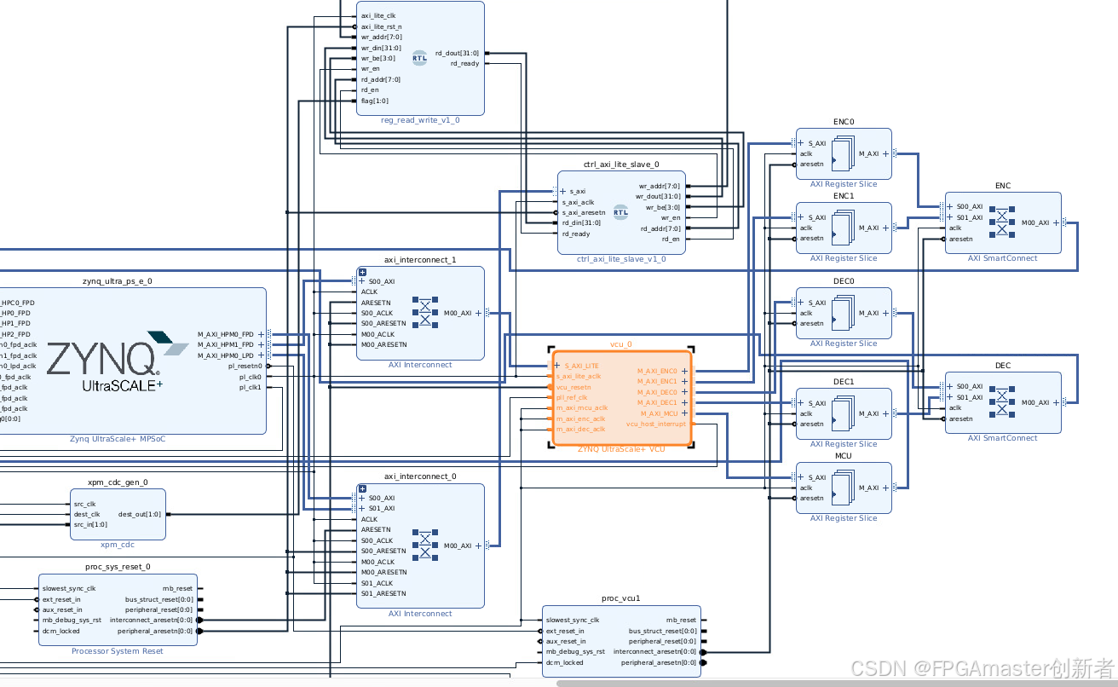
Task: Select the zynq_ultra_ps_e_0 block name
Action: (118, 280)
